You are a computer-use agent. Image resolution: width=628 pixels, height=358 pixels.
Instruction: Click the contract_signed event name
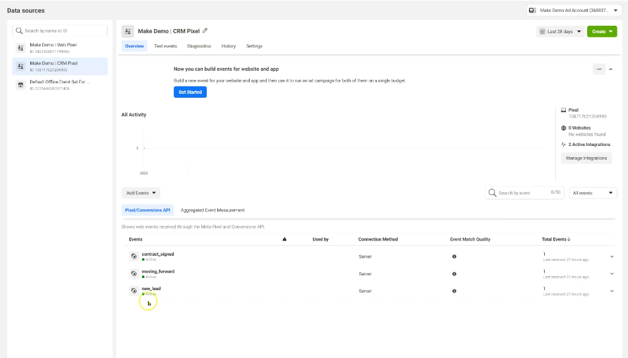pos(158,254)
